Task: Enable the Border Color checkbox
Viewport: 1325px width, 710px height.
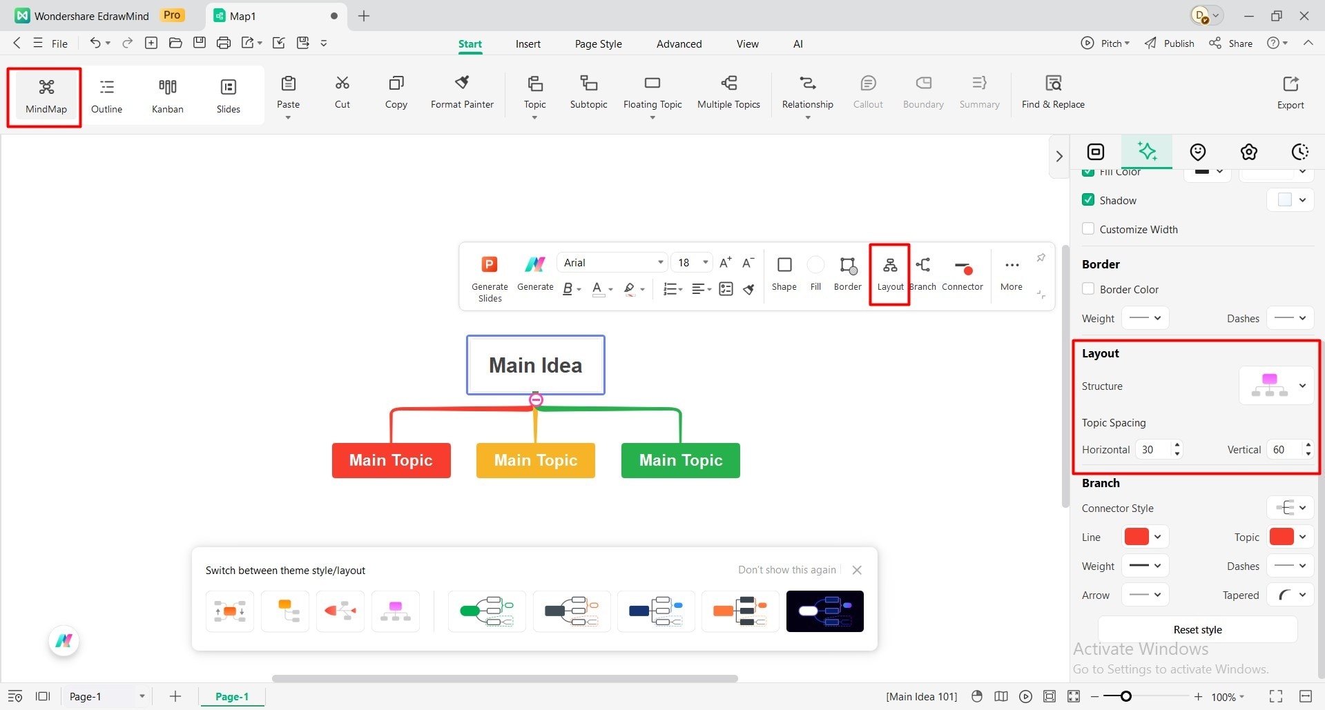Action: pos(1088,289)
